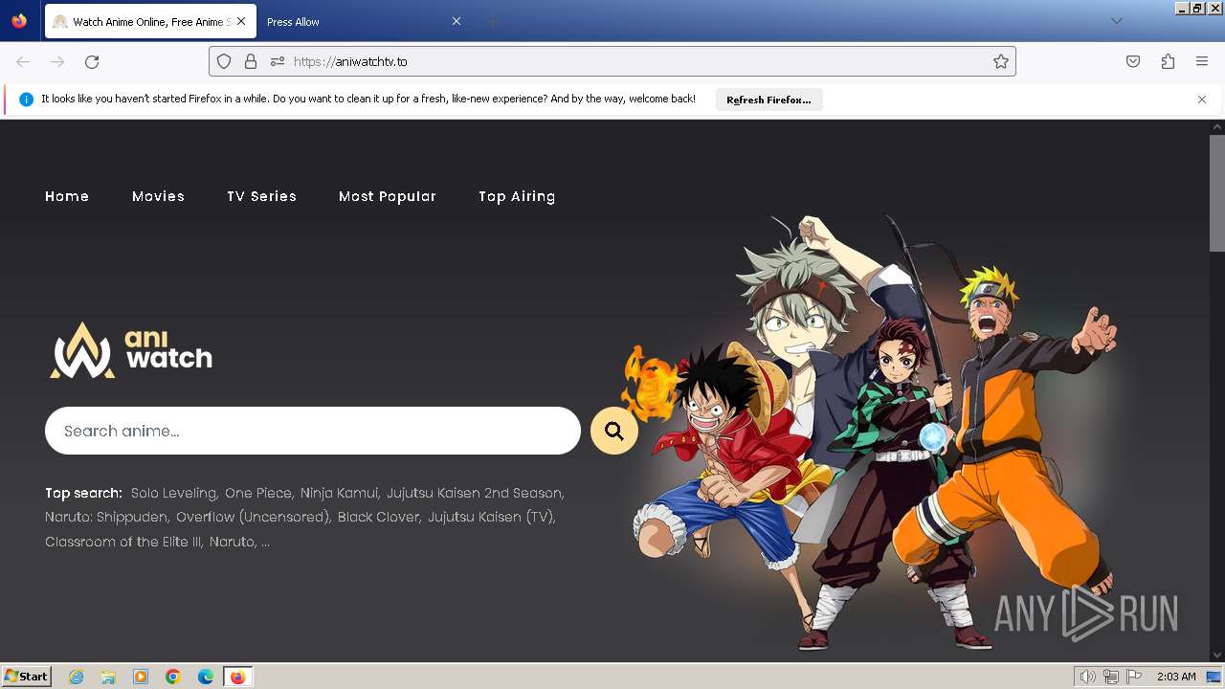
Task: Open a new tab with plus icon
Action: (x=492, y=21)
